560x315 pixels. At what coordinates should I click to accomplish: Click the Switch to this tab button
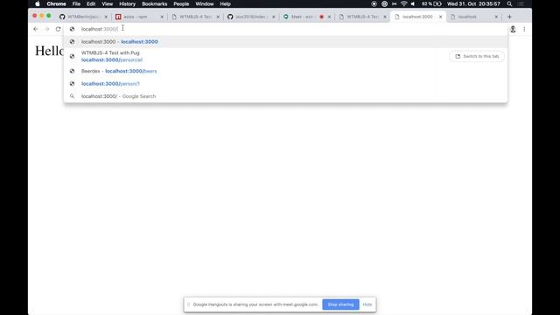477,56
